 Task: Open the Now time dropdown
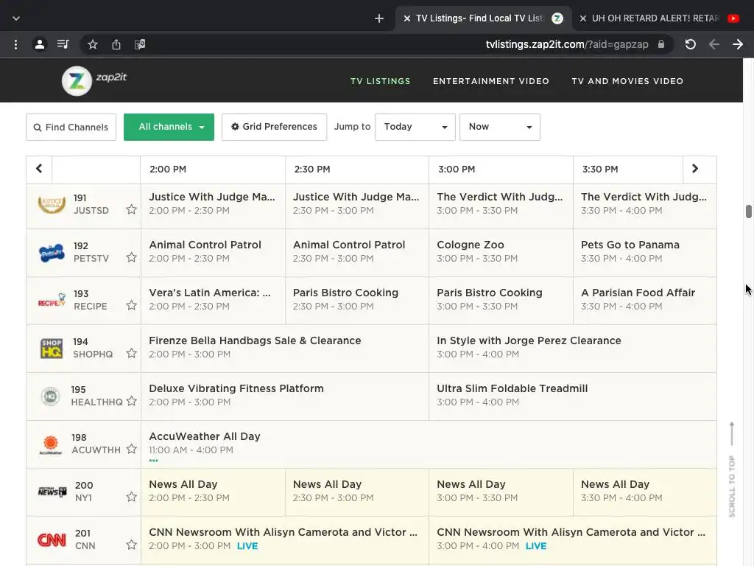click(x=500, y=127)
